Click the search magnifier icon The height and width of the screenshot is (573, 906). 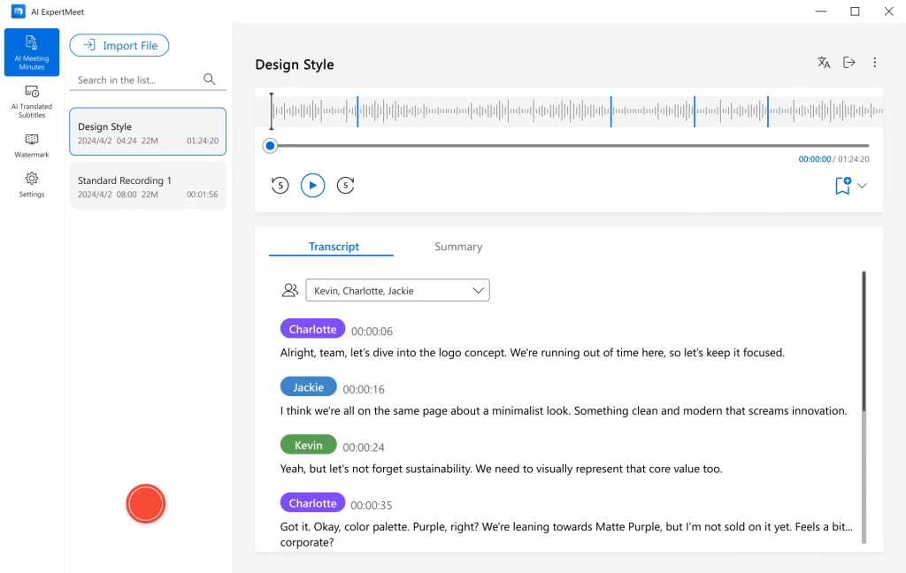[x=210, y=80]
